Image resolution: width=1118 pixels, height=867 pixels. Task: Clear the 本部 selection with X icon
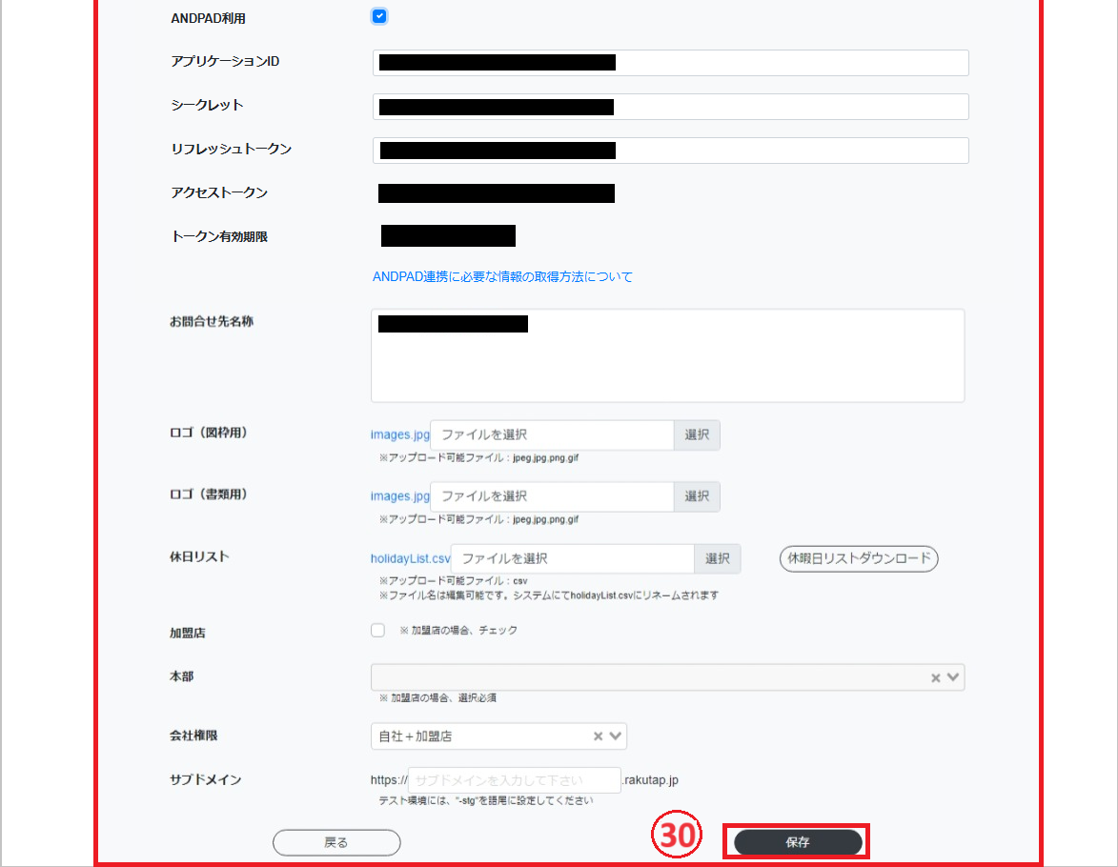pos(935,678)
